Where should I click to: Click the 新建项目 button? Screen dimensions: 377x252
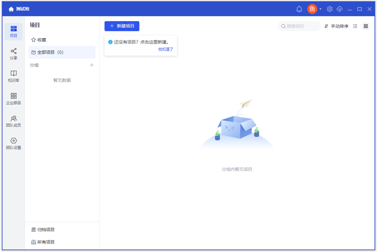coord(122,26)
